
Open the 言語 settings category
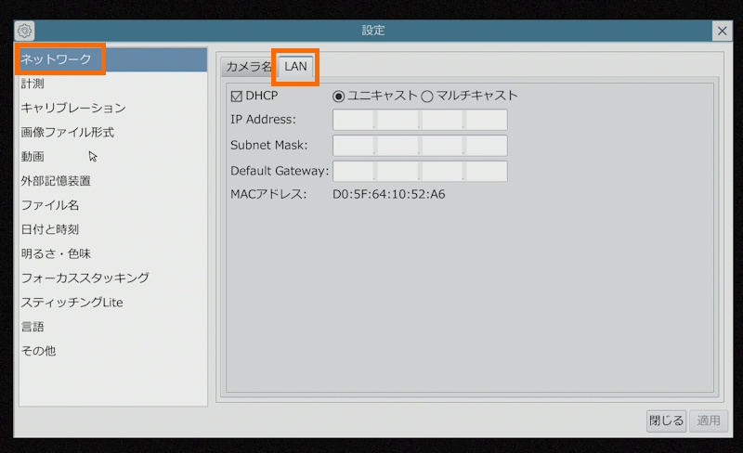(x=33, y=327)
